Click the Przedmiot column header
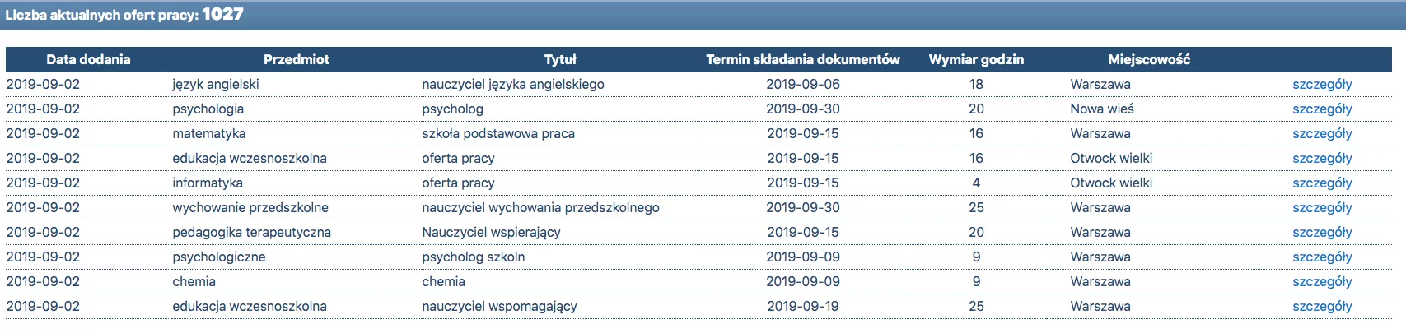 click(297, 59)
